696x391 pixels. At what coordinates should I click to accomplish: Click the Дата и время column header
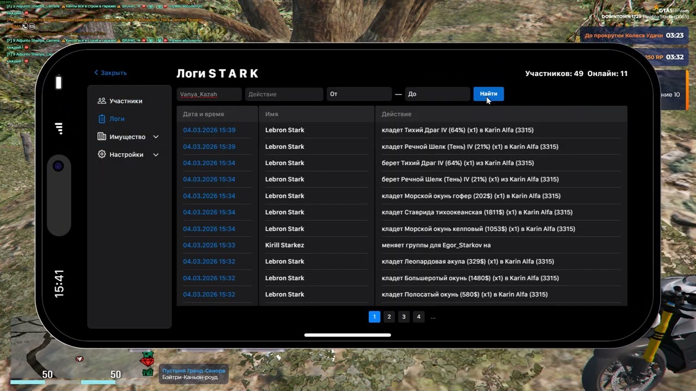point(203,114)
